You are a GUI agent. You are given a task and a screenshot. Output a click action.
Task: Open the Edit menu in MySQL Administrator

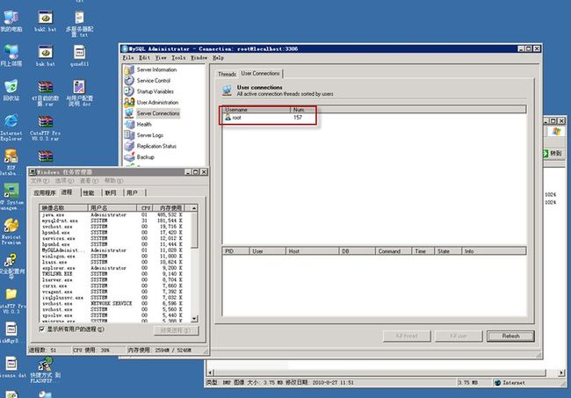[x=144, y=57]
